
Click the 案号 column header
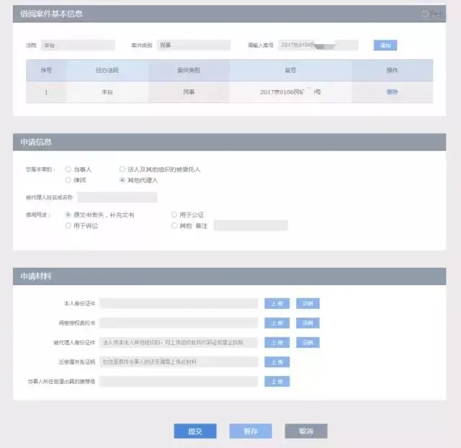click(290, 71)
